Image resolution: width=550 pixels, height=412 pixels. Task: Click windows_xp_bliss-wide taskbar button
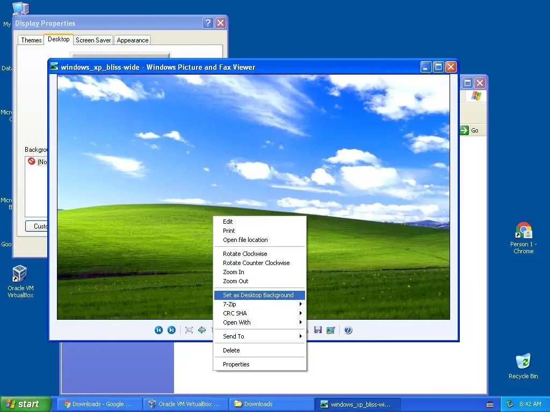(x=357, y=404)
